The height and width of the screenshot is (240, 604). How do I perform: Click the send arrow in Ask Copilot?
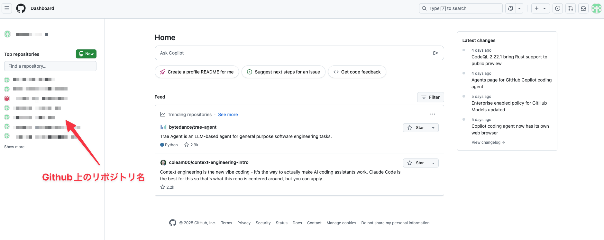coord(435,53)
